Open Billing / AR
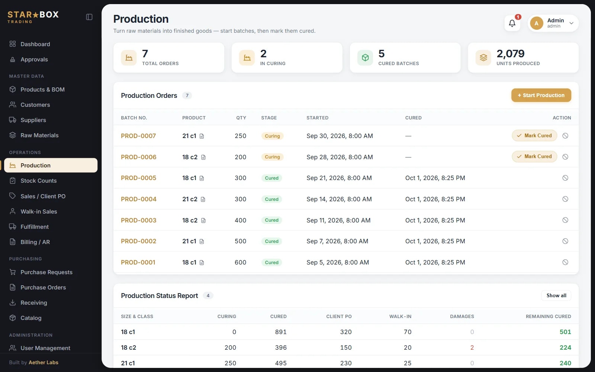This screenshot has width=595, height=372. (51, 242)
